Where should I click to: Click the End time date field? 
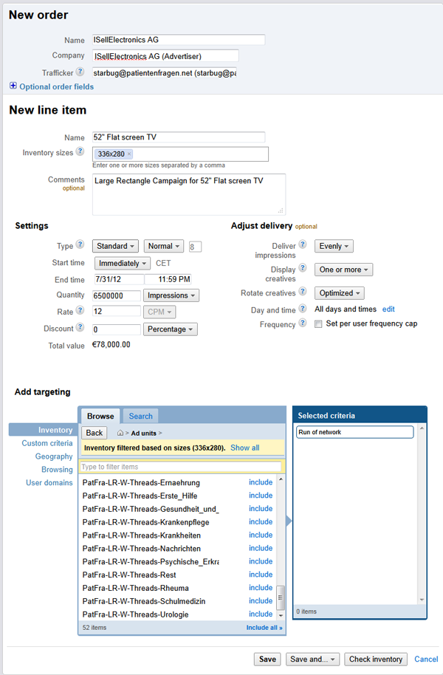click(x=119, y=279)
